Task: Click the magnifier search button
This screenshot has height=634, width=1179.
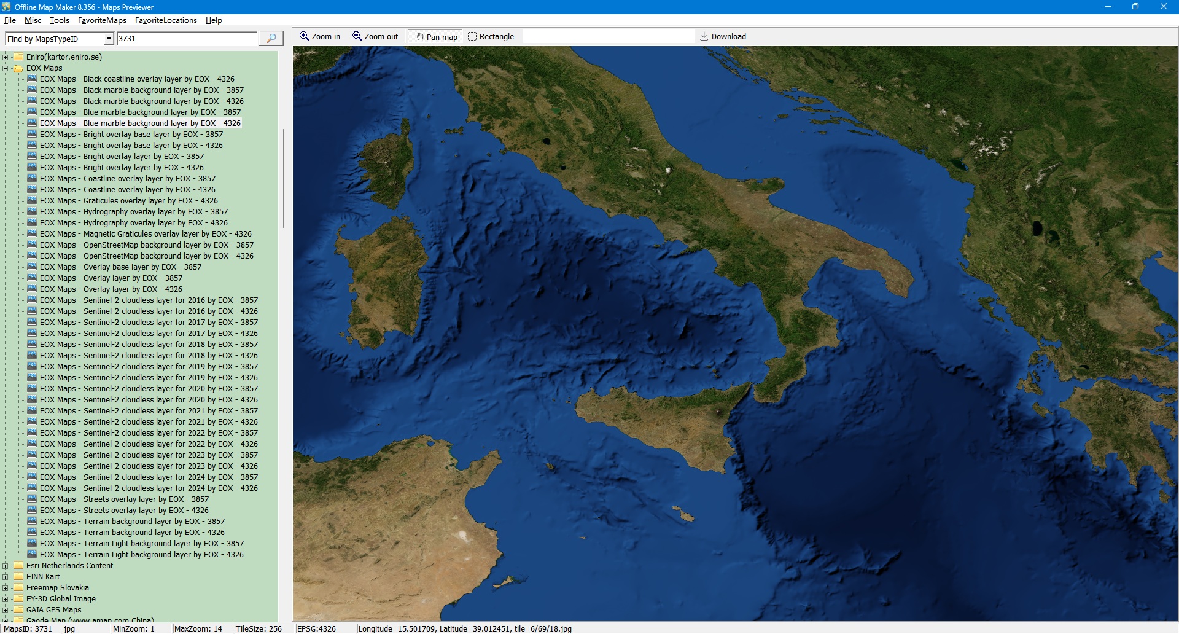Action: click(271, 39)
